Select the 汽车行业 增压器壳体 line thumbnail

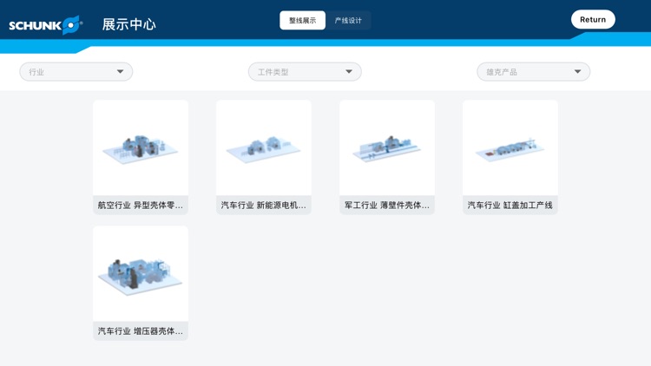(x=141, y=273)
